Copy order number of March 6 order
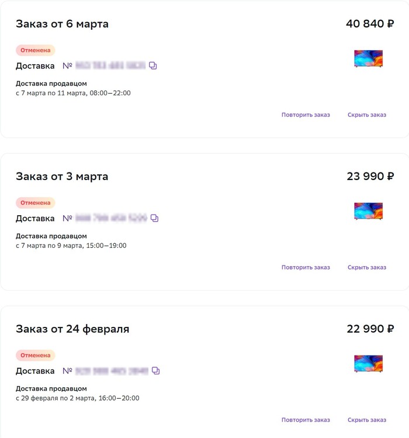The width and height of the screenshot is (409, 438). pyautogui.click(x=153, y=66)
